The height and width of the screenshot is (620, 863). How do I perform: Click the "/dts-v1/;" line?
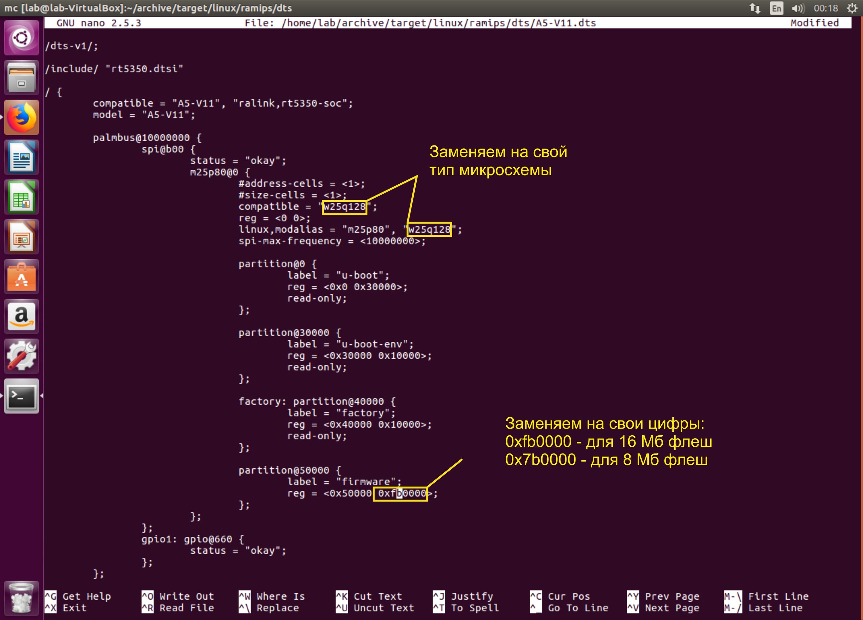[x=72, y=46]
